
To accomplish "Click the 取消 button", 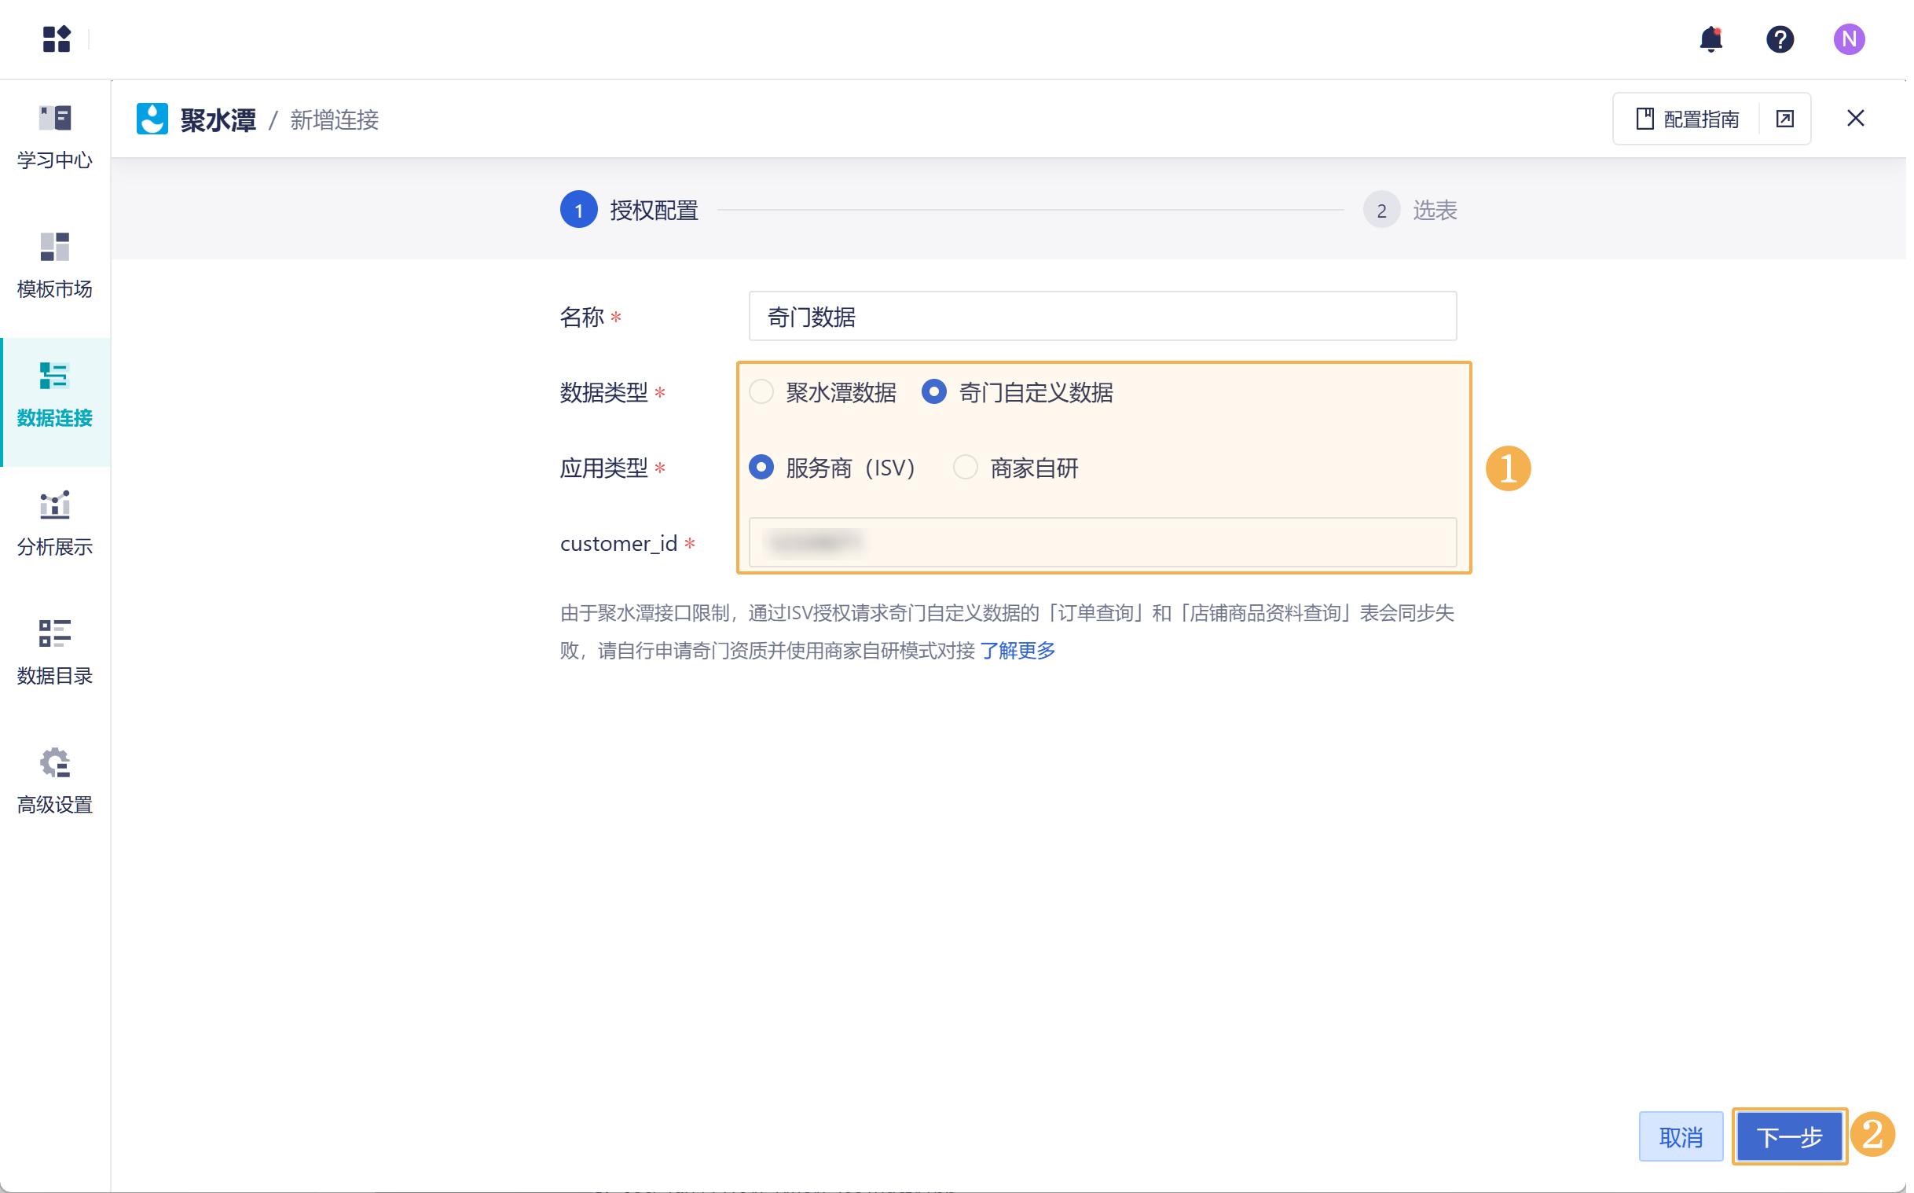I will coord(1681,1136).
